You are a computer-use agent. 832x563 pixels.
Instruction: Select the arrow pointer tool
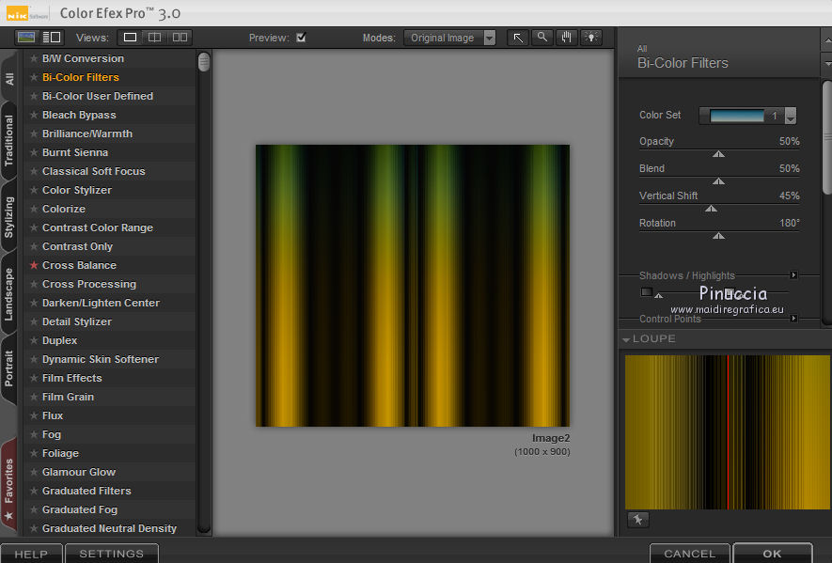point(517,38)
